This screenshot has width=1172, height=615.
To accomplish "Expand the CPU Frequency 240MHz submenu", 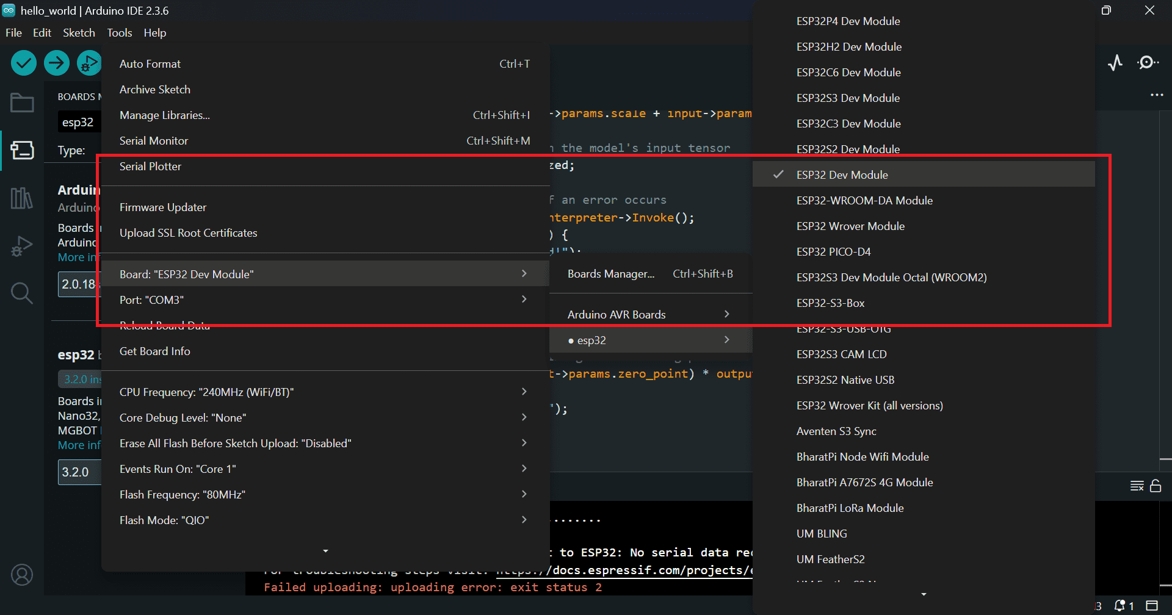I will pos(325,392).
